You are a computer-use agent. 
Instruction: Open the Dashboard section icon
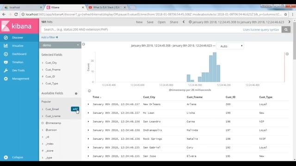6,54
